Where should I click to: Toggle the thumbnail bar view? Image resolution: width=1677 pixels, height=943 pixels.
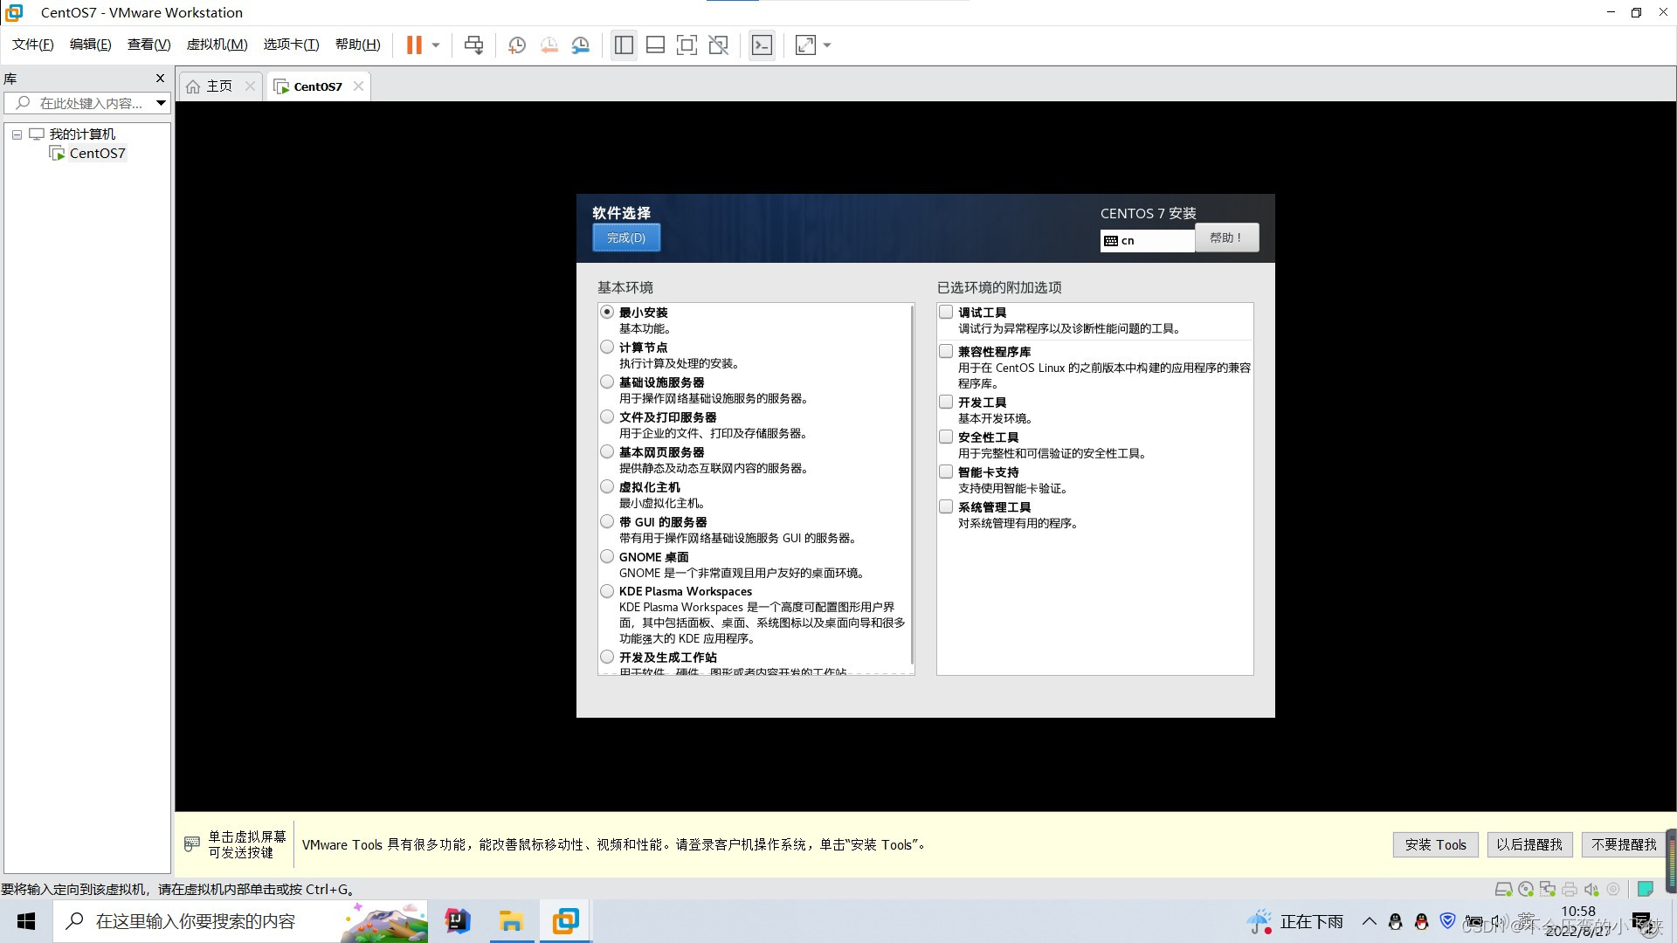click(655, 45)
